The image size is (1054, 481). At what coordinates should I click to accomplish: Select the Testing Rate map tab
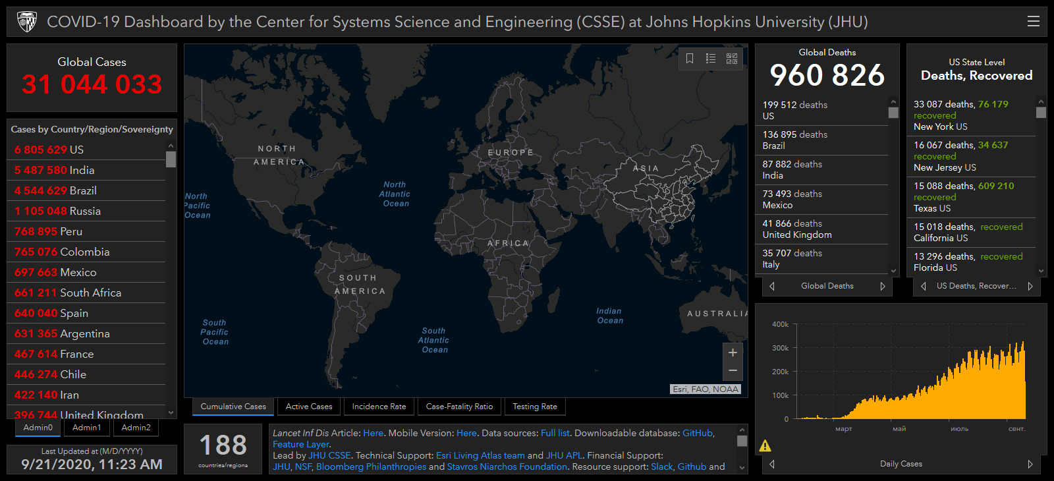tap(535, 407)
